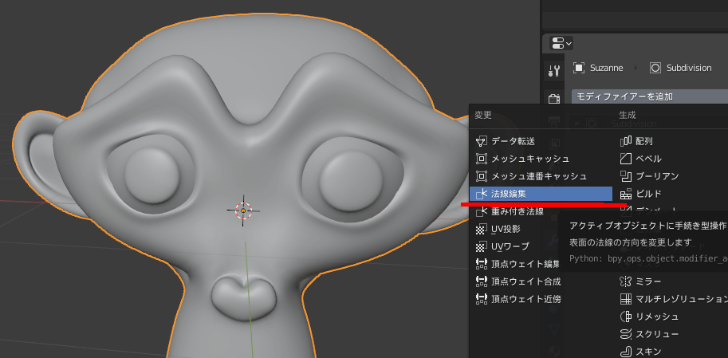Open the モディファイアーを追加 dropdown
Viewport: 728px width, 358px height.
(x=650, y=96)
